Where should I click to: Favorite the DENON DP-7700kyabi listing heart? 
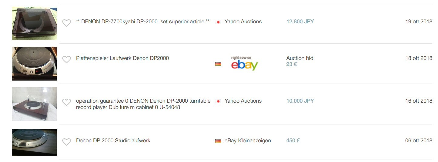(66, 23)
